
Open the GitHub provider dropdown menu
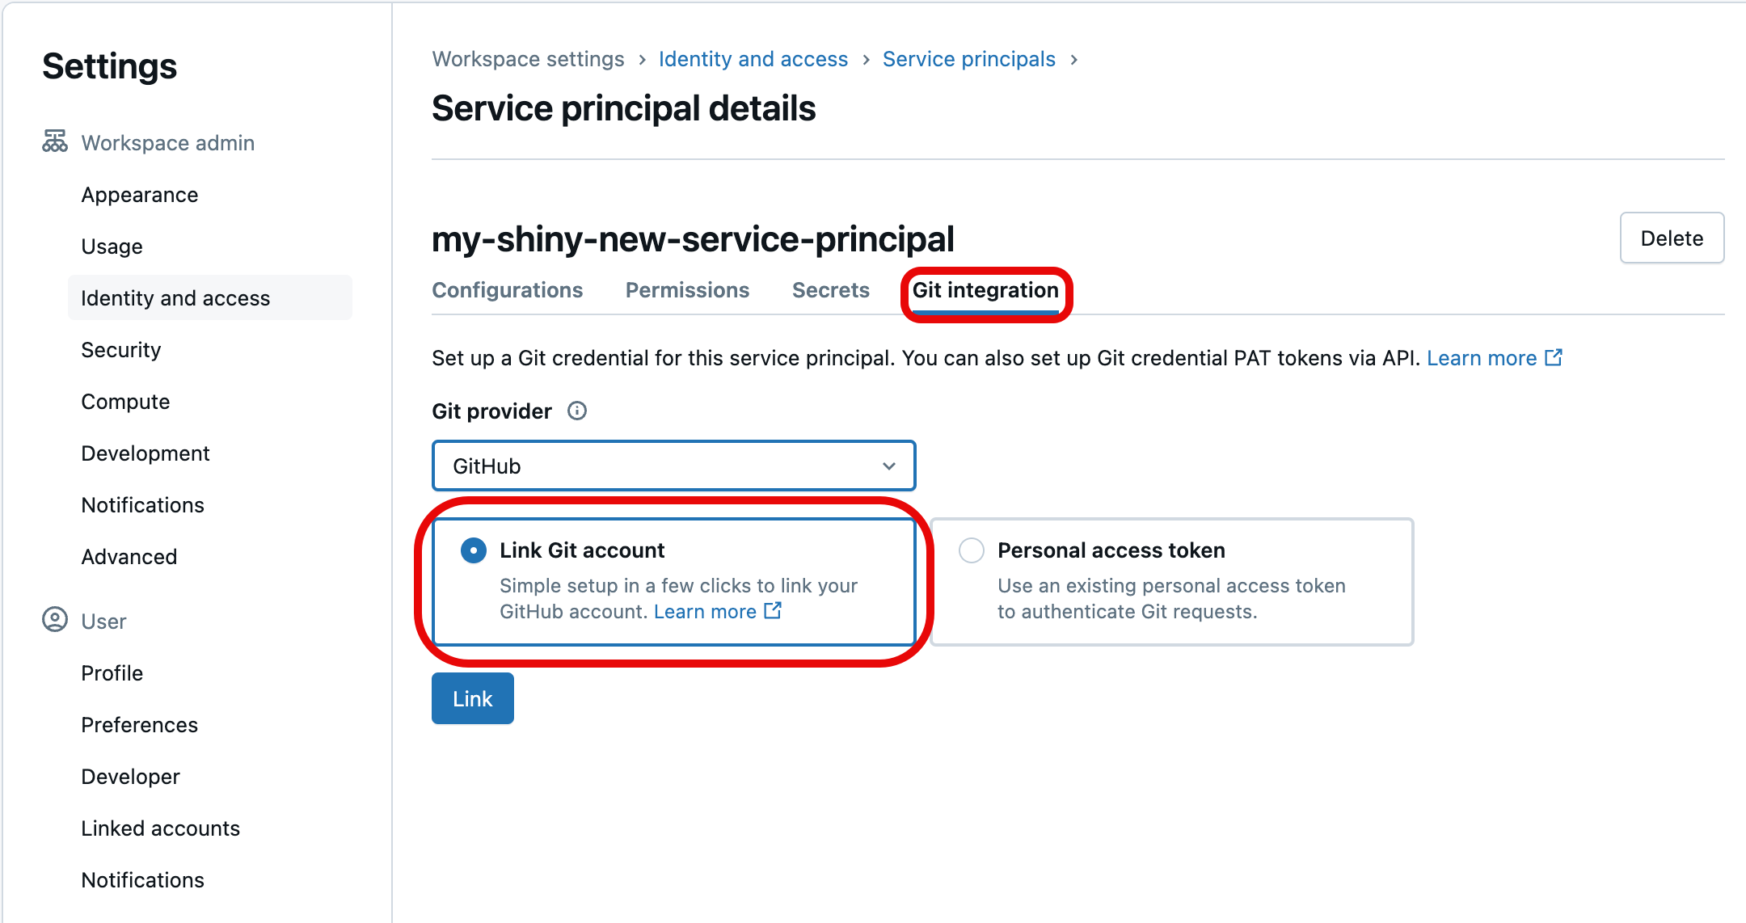pos(673,466)
